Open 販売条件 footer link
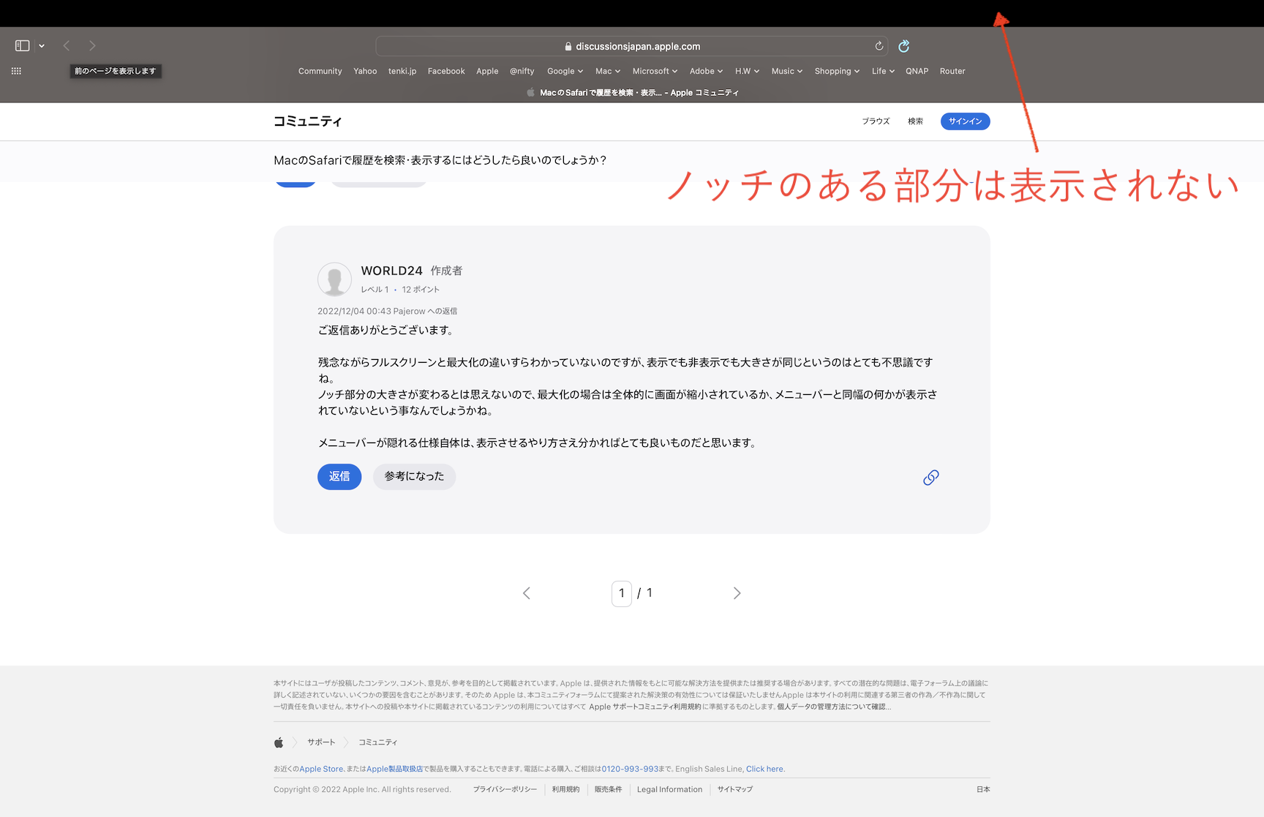This screenshot has height=817, width=1264. tap(608, 789)
